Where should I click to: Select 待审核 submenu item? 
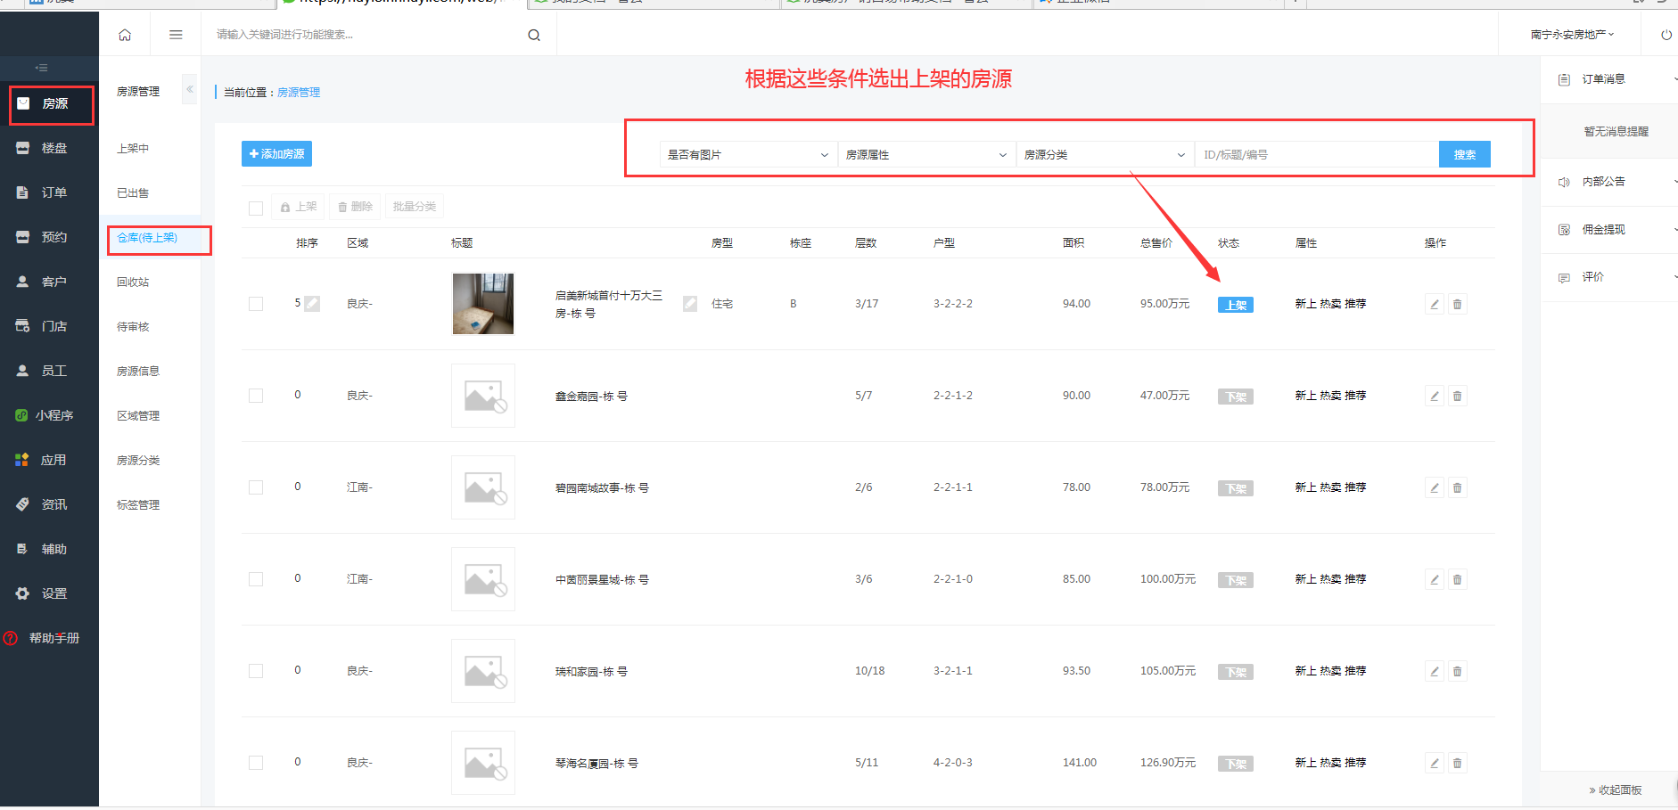[x=133, y=327]
